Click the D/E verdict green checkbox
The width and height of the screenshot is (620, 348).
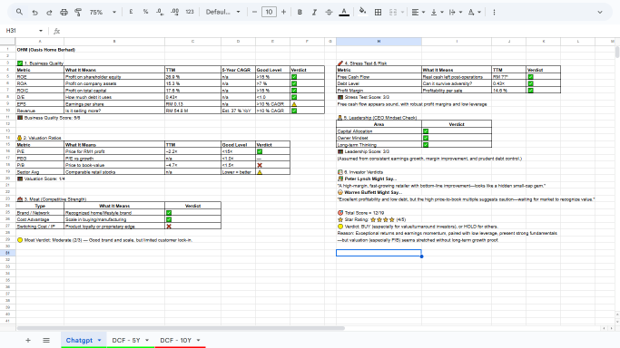pos(294,97)
